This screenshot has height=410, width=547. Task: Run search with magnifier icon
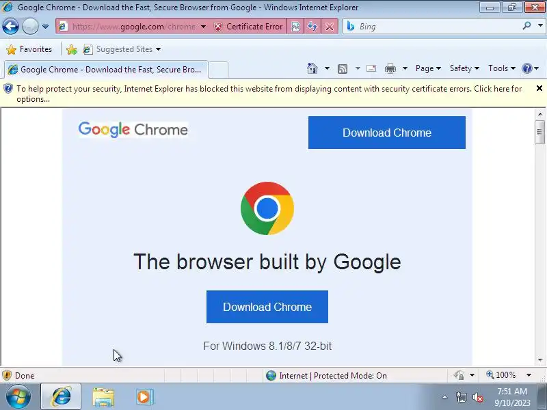coord(526,26)
